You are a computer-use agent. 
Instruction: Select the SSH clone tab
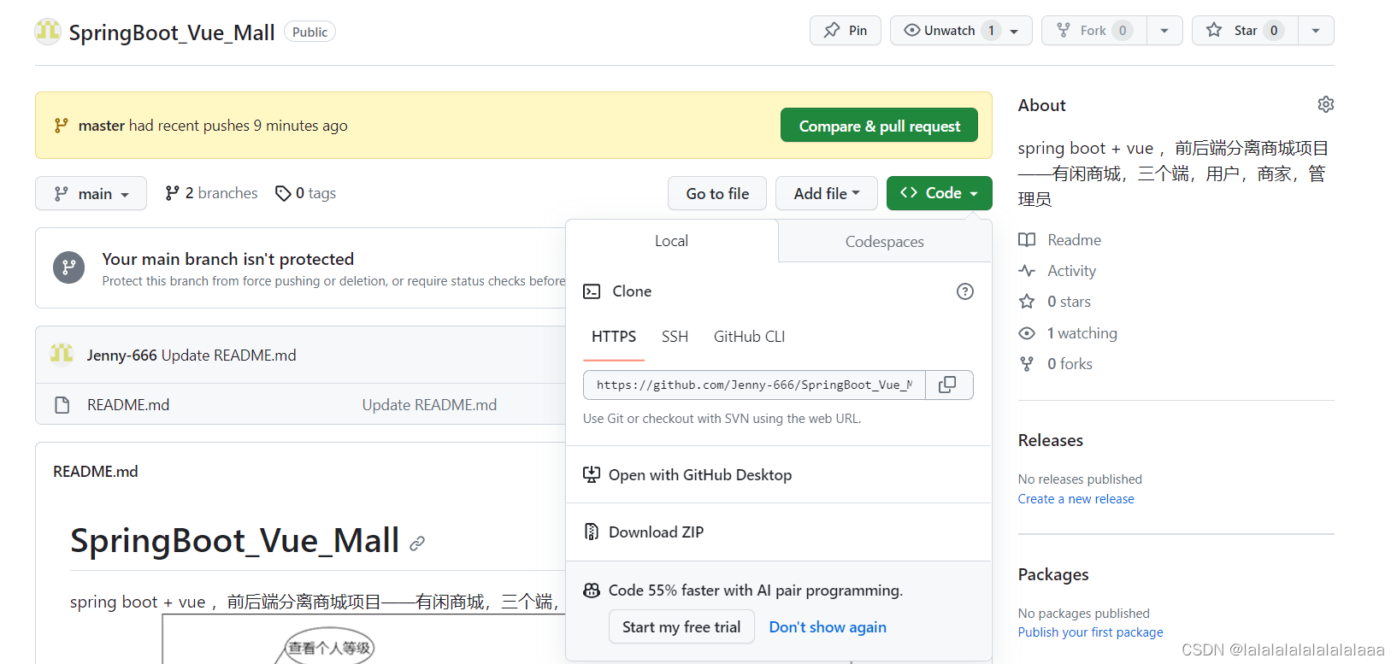pos(675,337)
